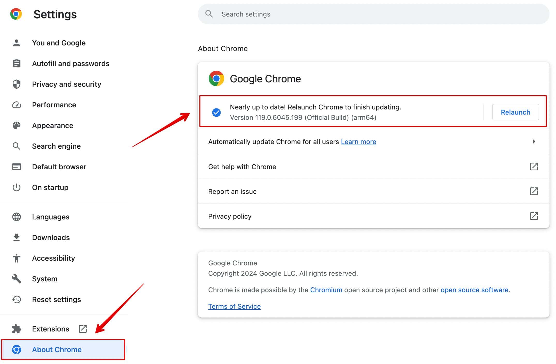
Task: Click the speedometer Performance icon
Action: [x=17, y=105]
